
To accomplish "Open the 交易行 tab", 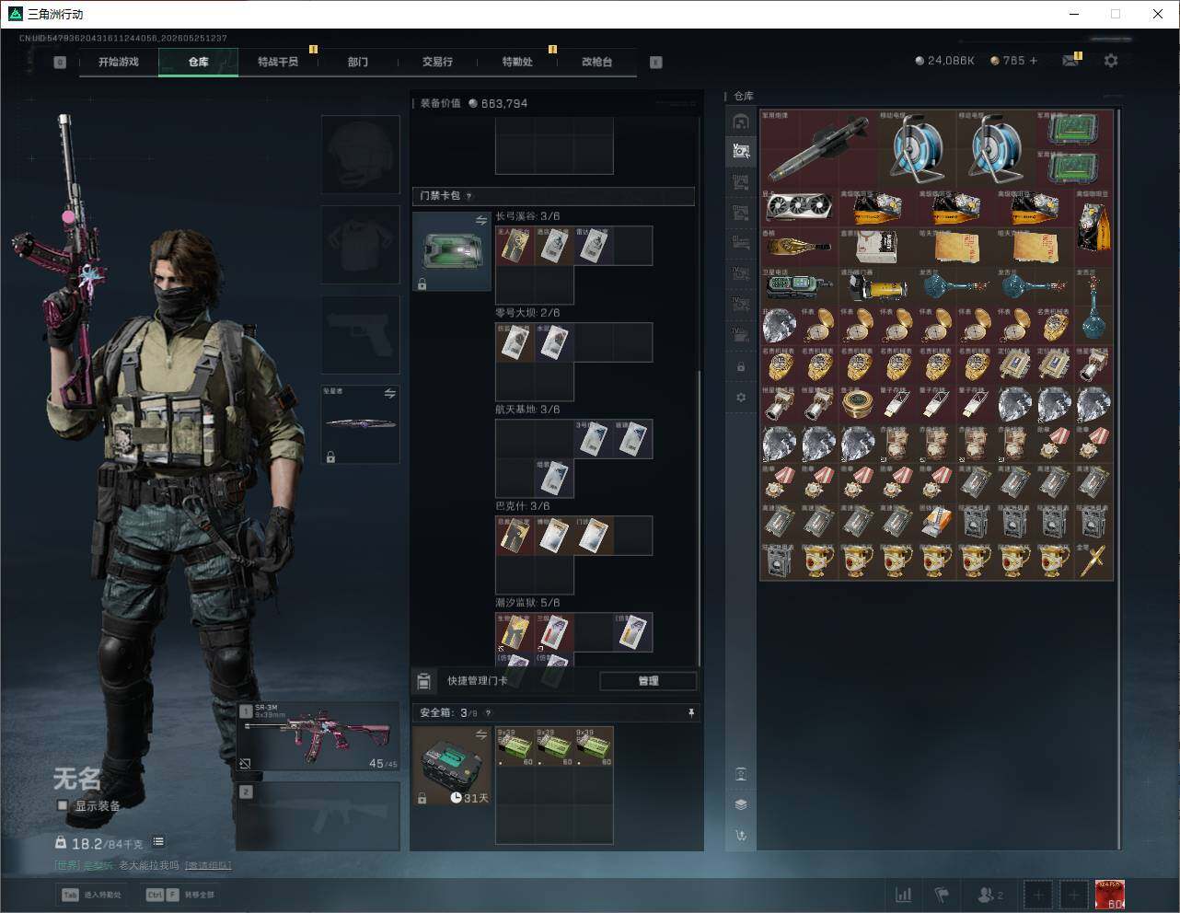I will pyautogui.click(x=437, y=62).
